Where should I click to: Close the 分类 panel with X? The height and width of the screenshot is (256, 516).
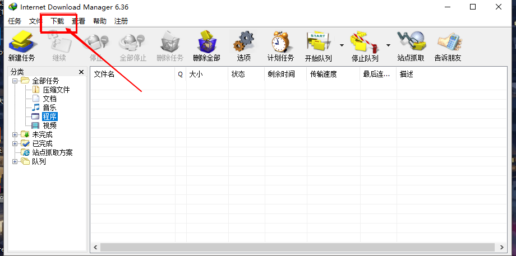pyautogui.click(x=81, y=72)
